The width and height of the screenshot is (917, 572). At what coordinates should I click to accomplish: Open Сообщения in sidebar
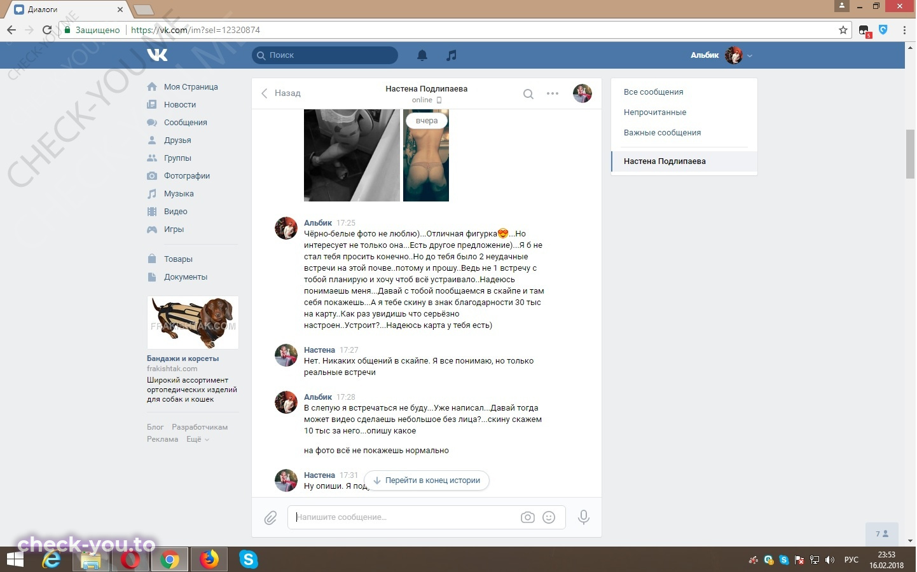point(185,123)
